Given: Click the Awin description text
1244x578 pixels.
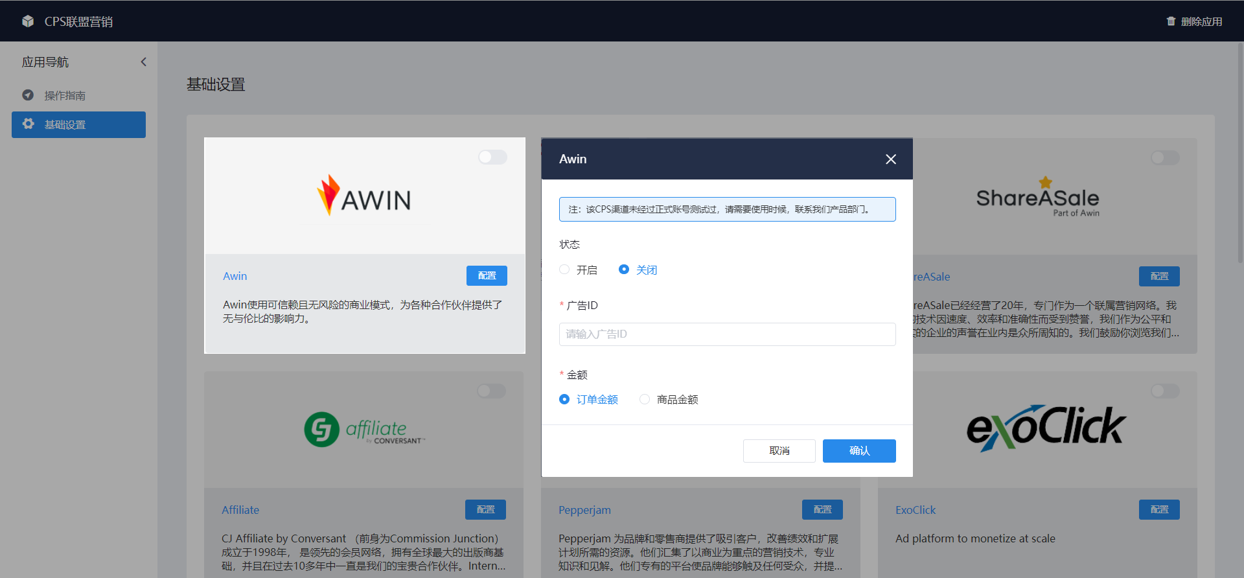Looking at the screenshot, I should click(363, 312).
